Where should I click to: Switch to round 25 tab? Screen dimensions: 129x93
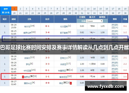[x=45, y=13]
